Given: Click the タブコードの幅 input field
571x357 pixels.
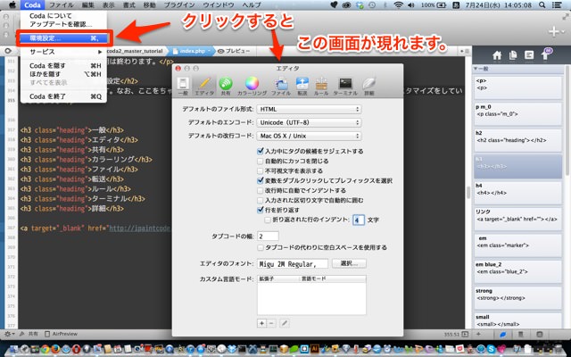Looking at the screenshot, I should pos(268,236).
